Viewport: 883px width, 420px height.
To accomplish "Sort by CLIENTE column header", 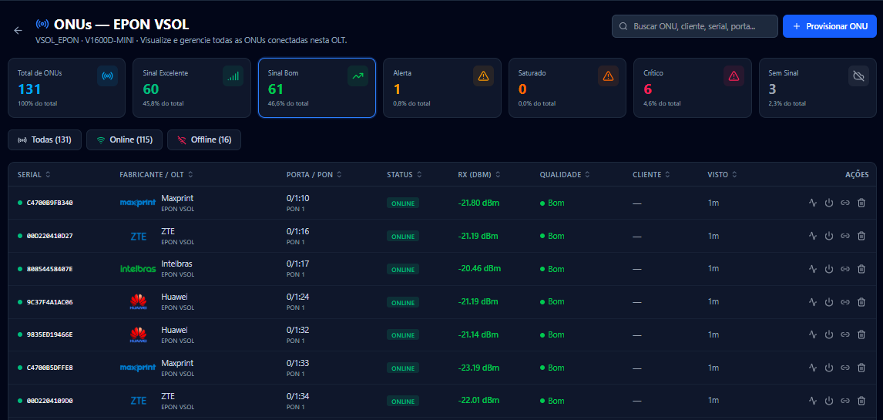I will click(x=652, y=174).
